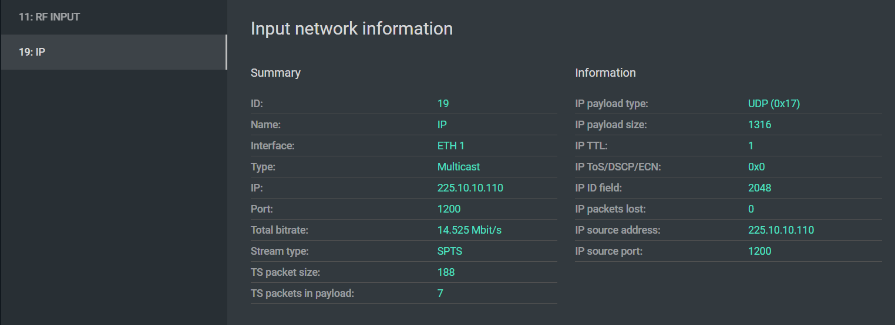Viewport: 895px width, 325px height.
Task: Click the IP source address value
Action: coord(780,230)
